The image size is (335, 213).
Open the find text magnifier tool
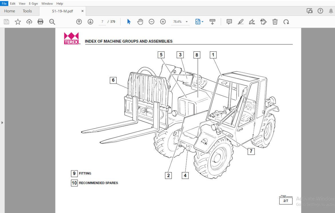tap(52, 22)
